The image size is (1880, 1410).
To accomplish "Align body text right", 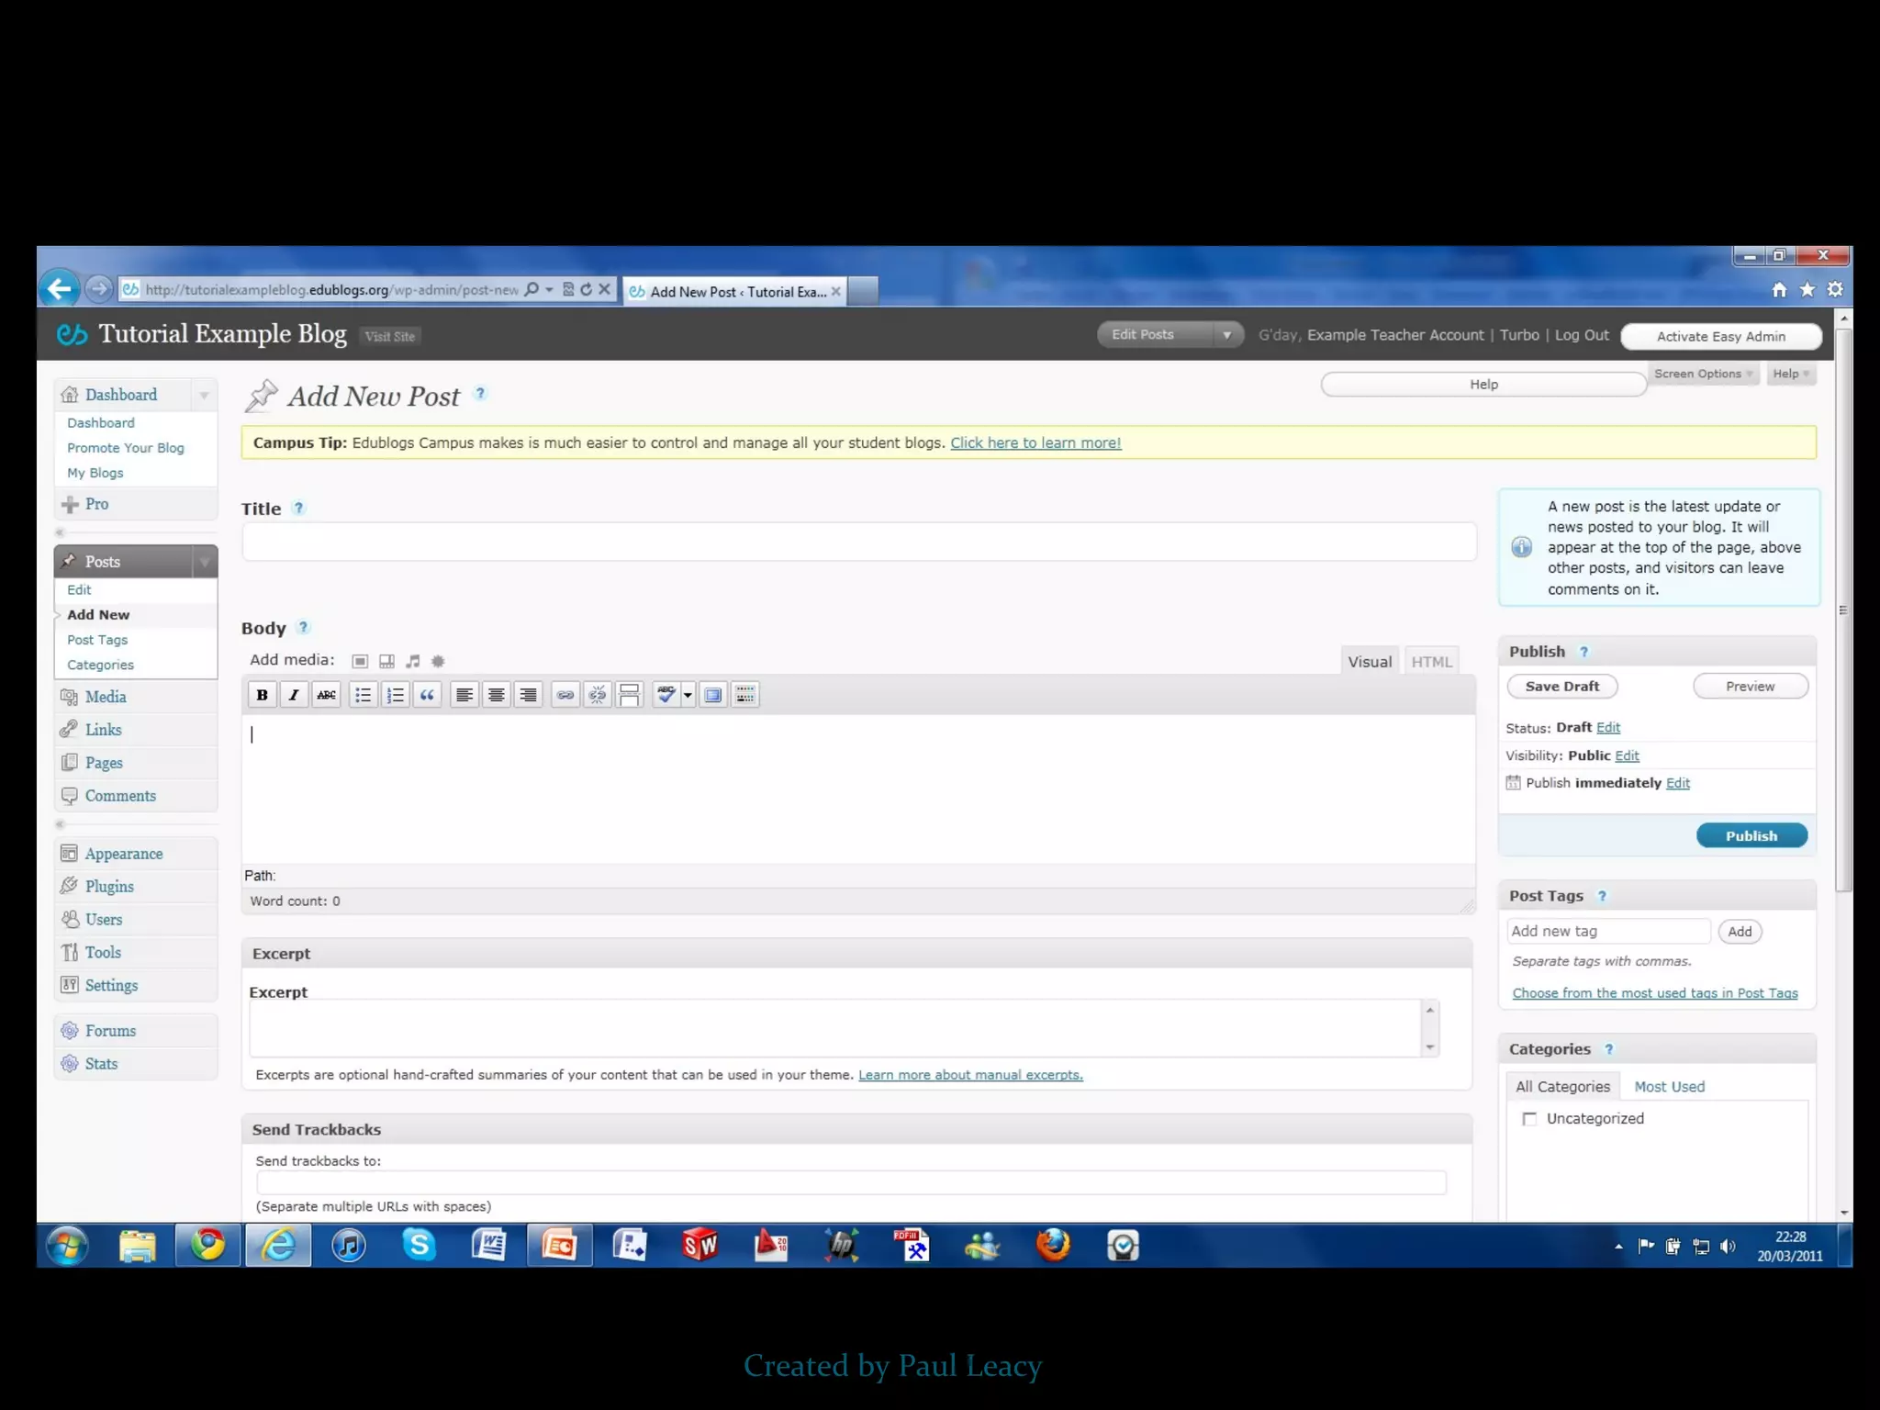I will 529,695.
